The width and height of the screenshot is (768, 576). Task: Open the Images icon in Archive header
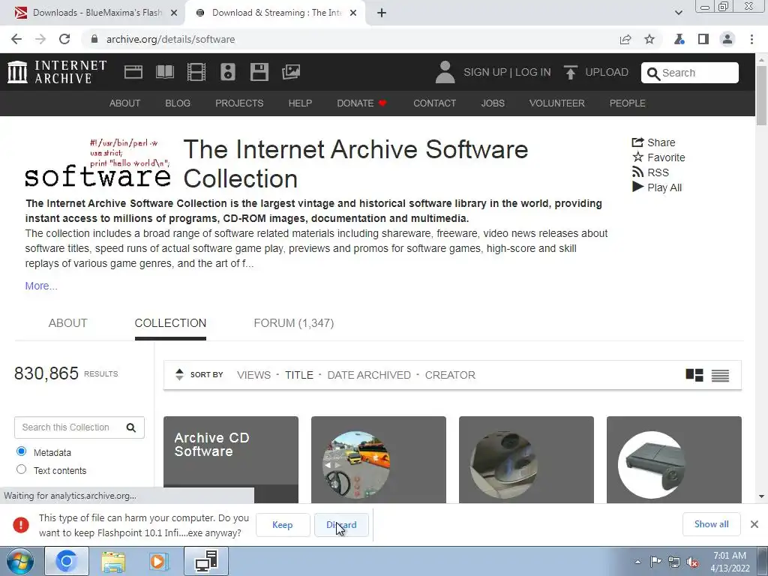click(291, 72)
